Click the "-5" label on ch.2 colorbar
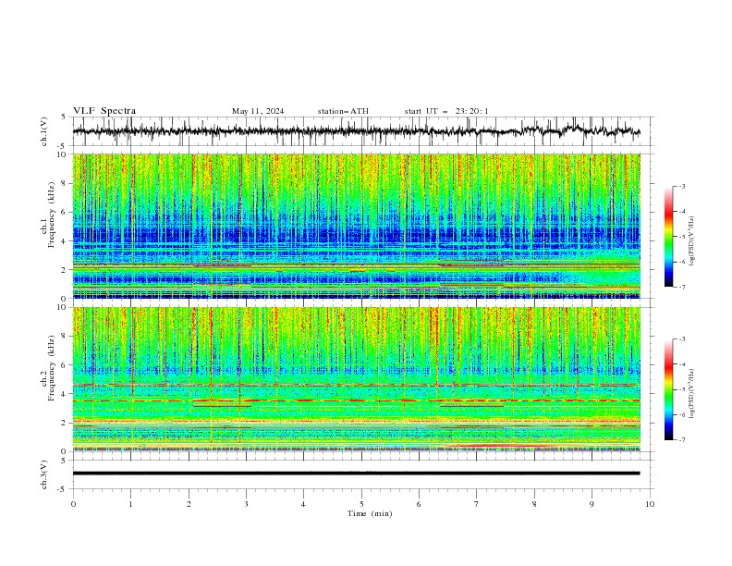Viewport: 732px width, 566px height. click(x=681, y=389)
